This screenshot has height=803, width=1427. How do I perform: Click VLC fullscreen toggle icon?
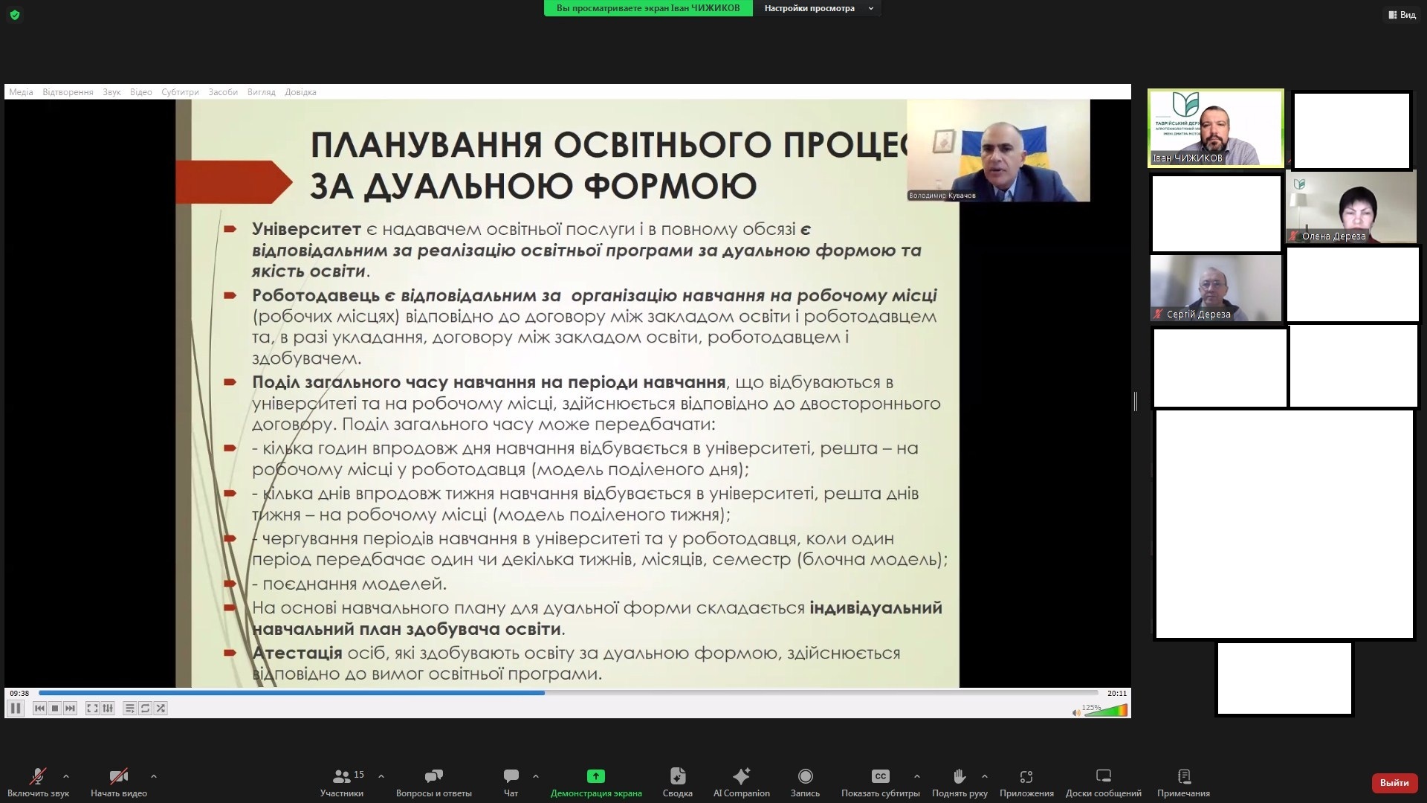pyautogui.click(x=92, y=709)
